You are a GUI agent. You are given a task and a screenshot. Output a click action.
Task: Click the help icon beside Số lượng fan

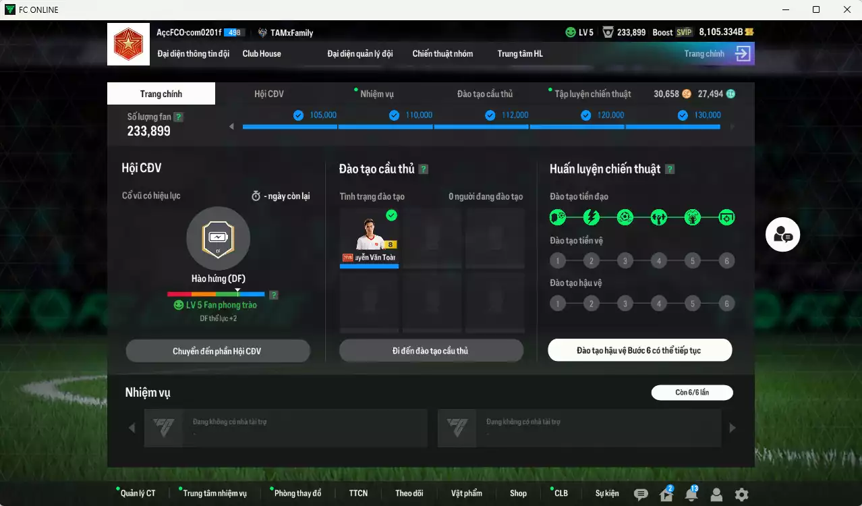pos(178,117)
